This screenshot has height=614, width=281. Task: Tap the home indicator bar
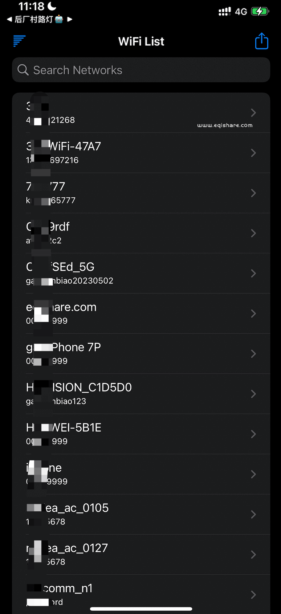pos(141,609)
